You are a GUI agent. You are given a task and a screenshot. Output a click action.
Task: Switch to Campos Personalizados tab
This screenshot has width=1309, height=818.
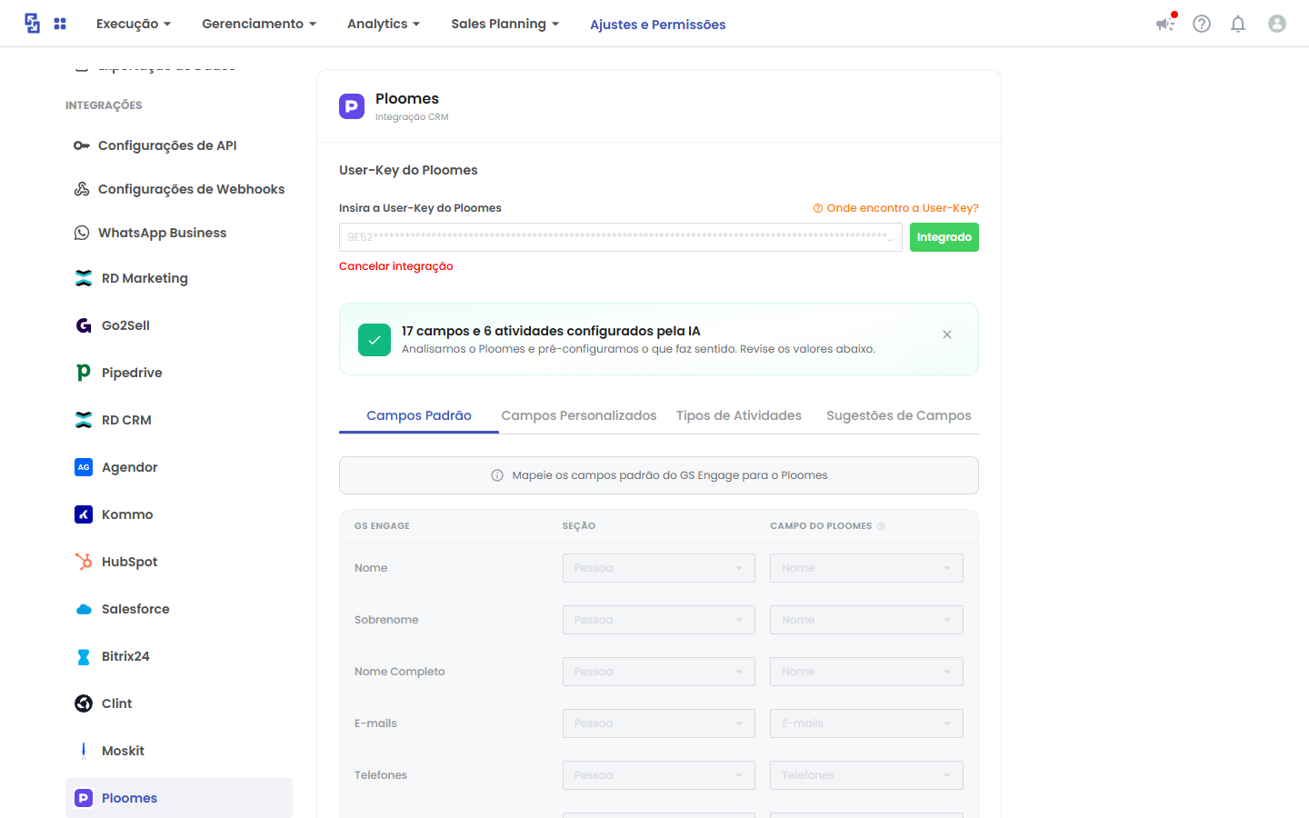[579, 415]
